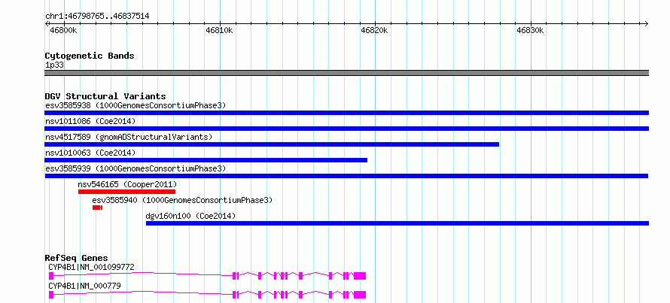The height and width of the screenshot is (303, 670).
Task: Select the red nsv546165 (Cooper2011) bar
Action: tap(127, 192)
